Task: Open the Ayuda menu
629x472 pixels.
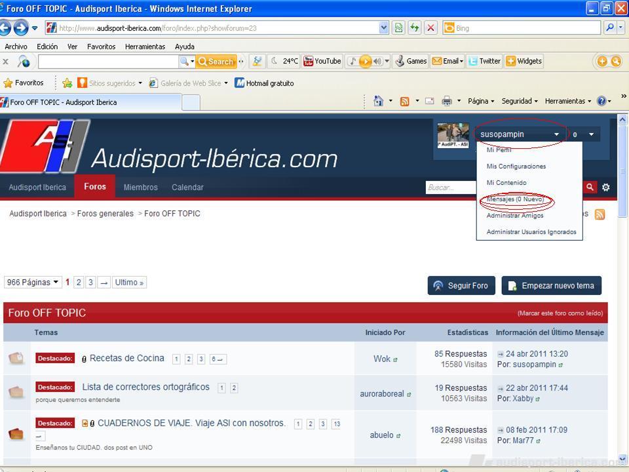Action: [x=185, y=47]
